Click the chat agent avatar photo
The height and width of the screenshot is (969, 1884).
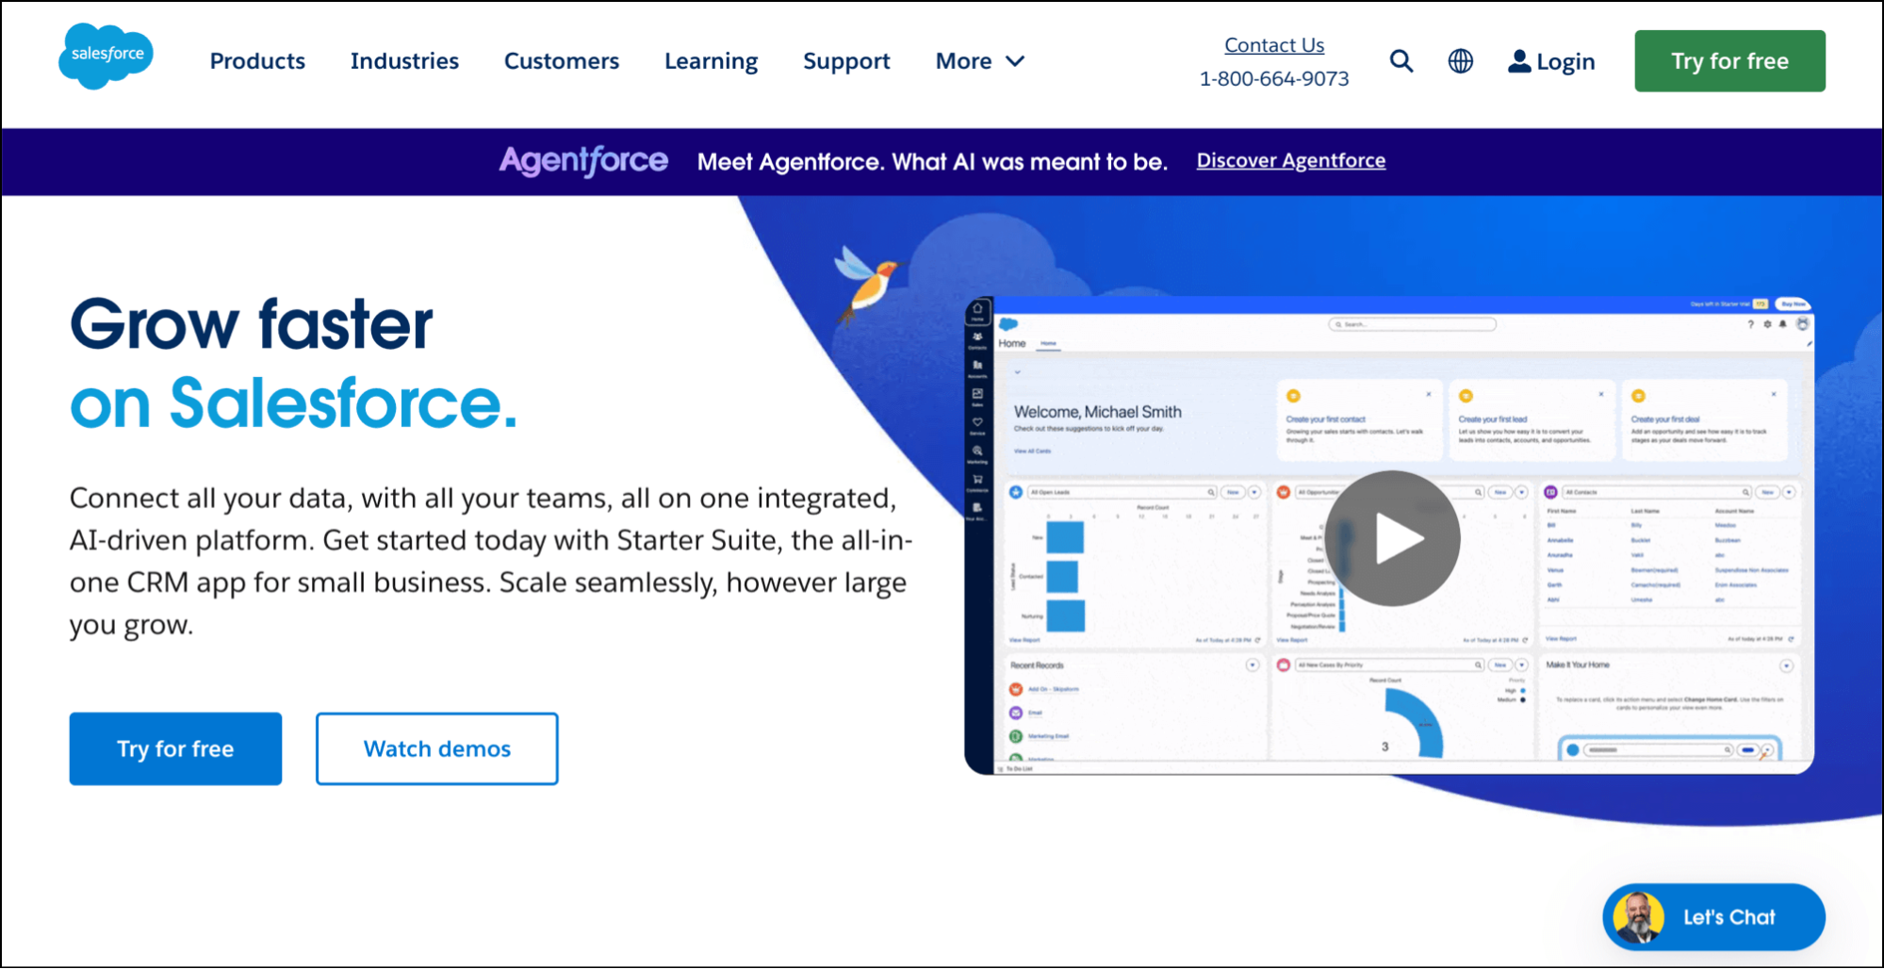(x=1638, y=917)
